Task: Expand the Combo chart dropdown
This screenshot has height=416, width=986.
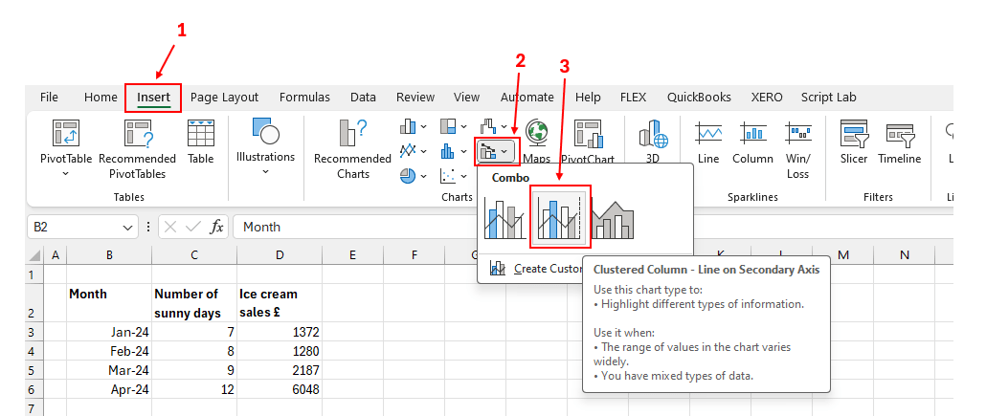Action: click(496, 151)
